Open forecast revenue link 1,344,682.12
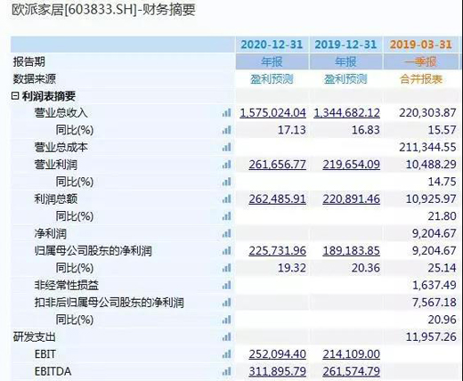 tap(346, 113)
